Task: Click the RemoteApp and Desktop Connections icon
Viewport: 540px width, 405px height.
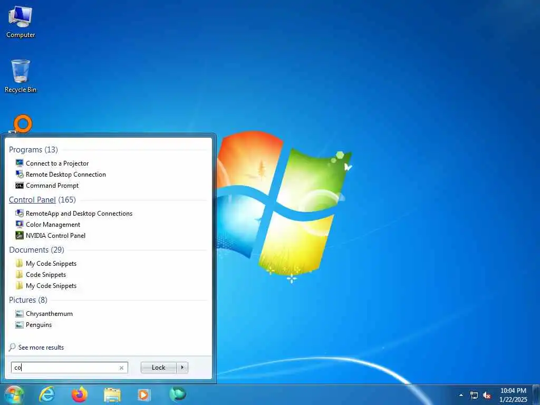Action: point(20,214)
